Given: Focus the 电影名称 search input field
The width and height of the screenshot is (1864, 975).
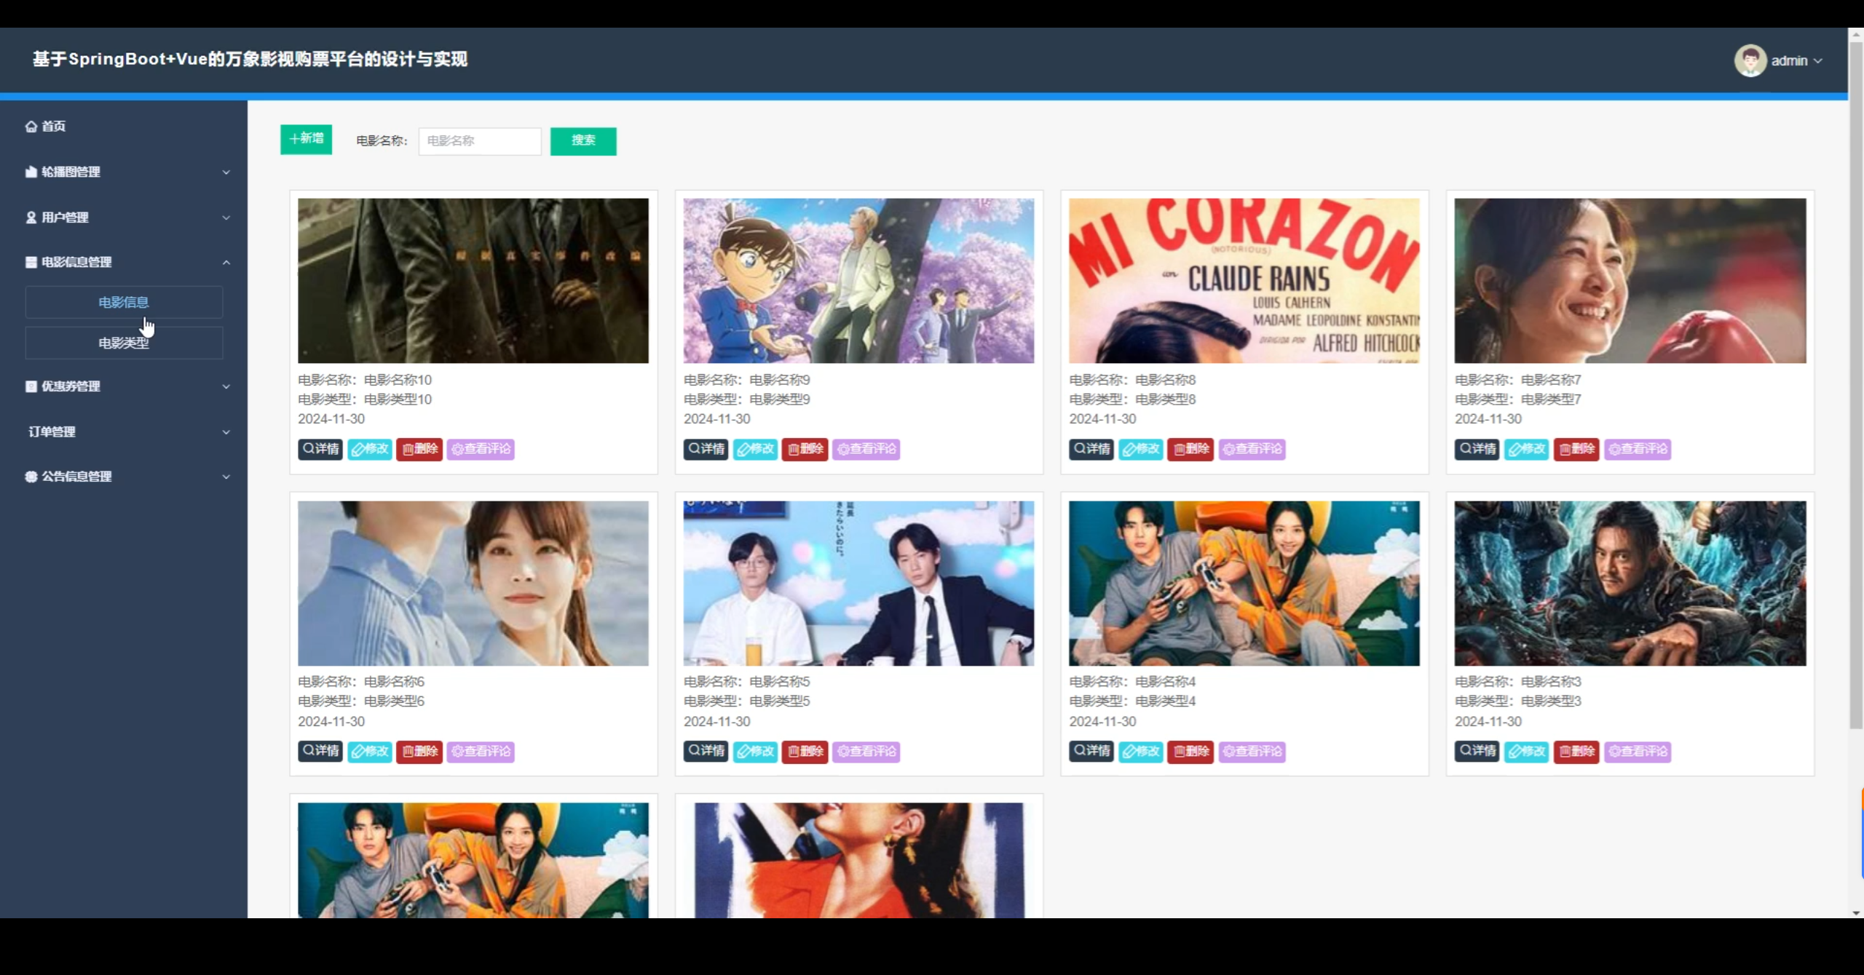Looking at the screenshot, I should pos(479,141).
